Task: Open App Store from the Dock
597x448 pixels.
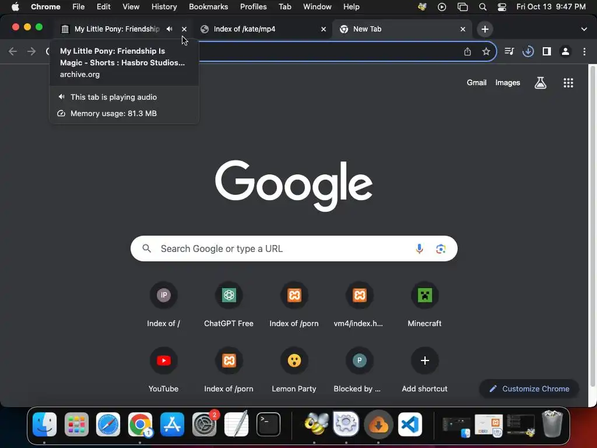Action: [172, 424]
